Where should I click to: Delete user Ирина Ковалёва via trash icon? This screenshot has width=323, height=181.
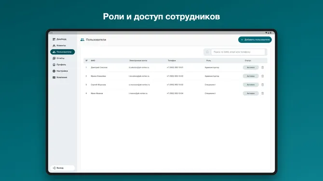pos(263,76)
